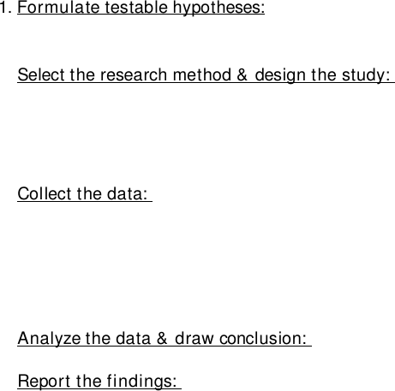Click the word 'Collect'
This screenshot has width=395, height=391.
point(45,194)
